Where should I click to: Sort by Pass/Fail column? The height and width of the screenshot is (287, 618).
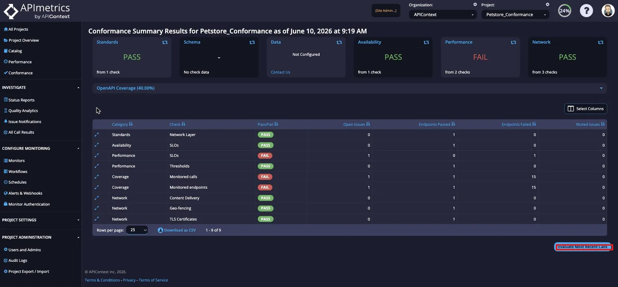(268, 124)
